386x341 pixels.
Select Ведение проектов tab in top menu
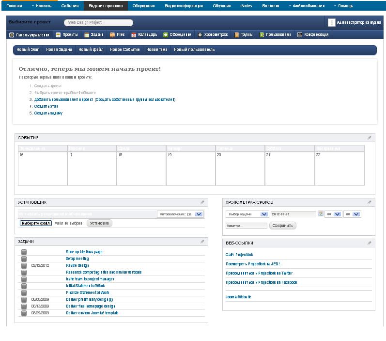(106, 6)
